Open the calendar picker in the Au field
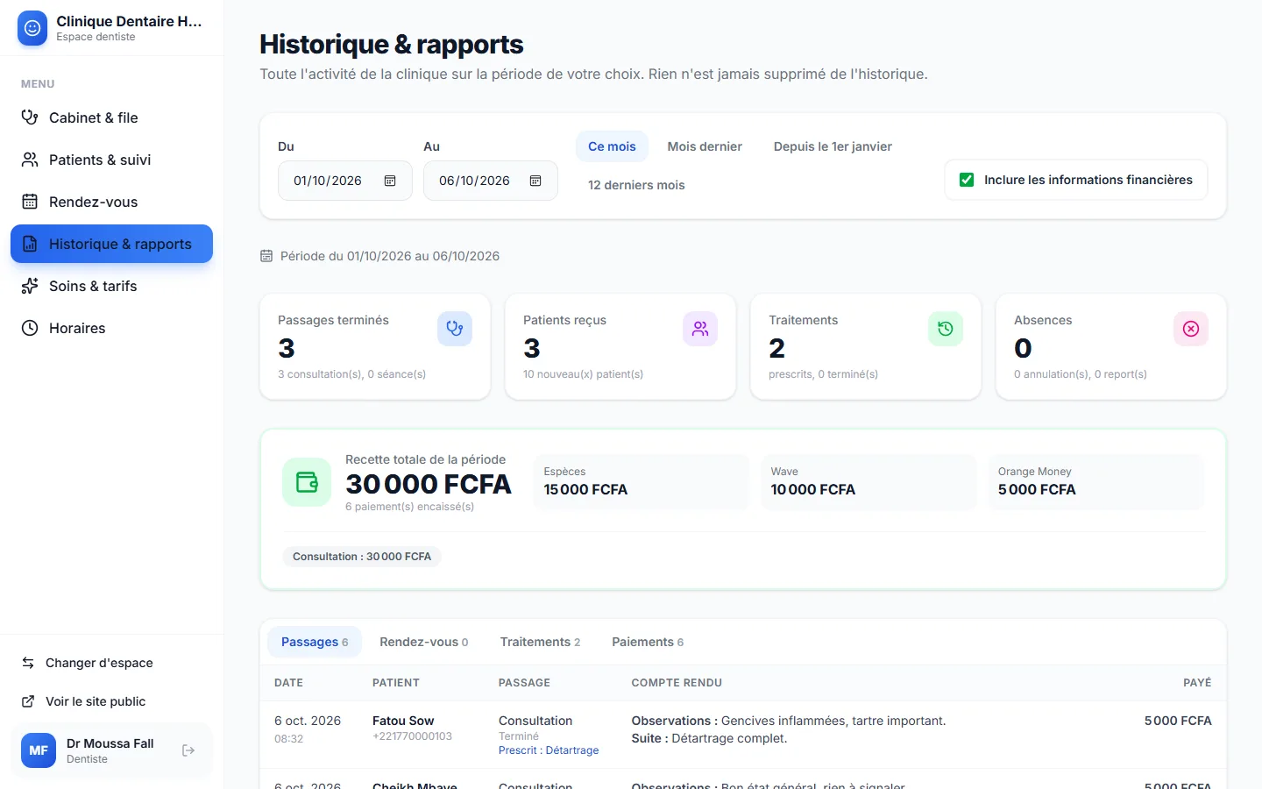1262x789 pixels. 535,181
